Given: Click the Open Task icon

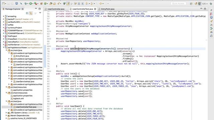Looking at the screenshot, I should (x=55, y=4).
